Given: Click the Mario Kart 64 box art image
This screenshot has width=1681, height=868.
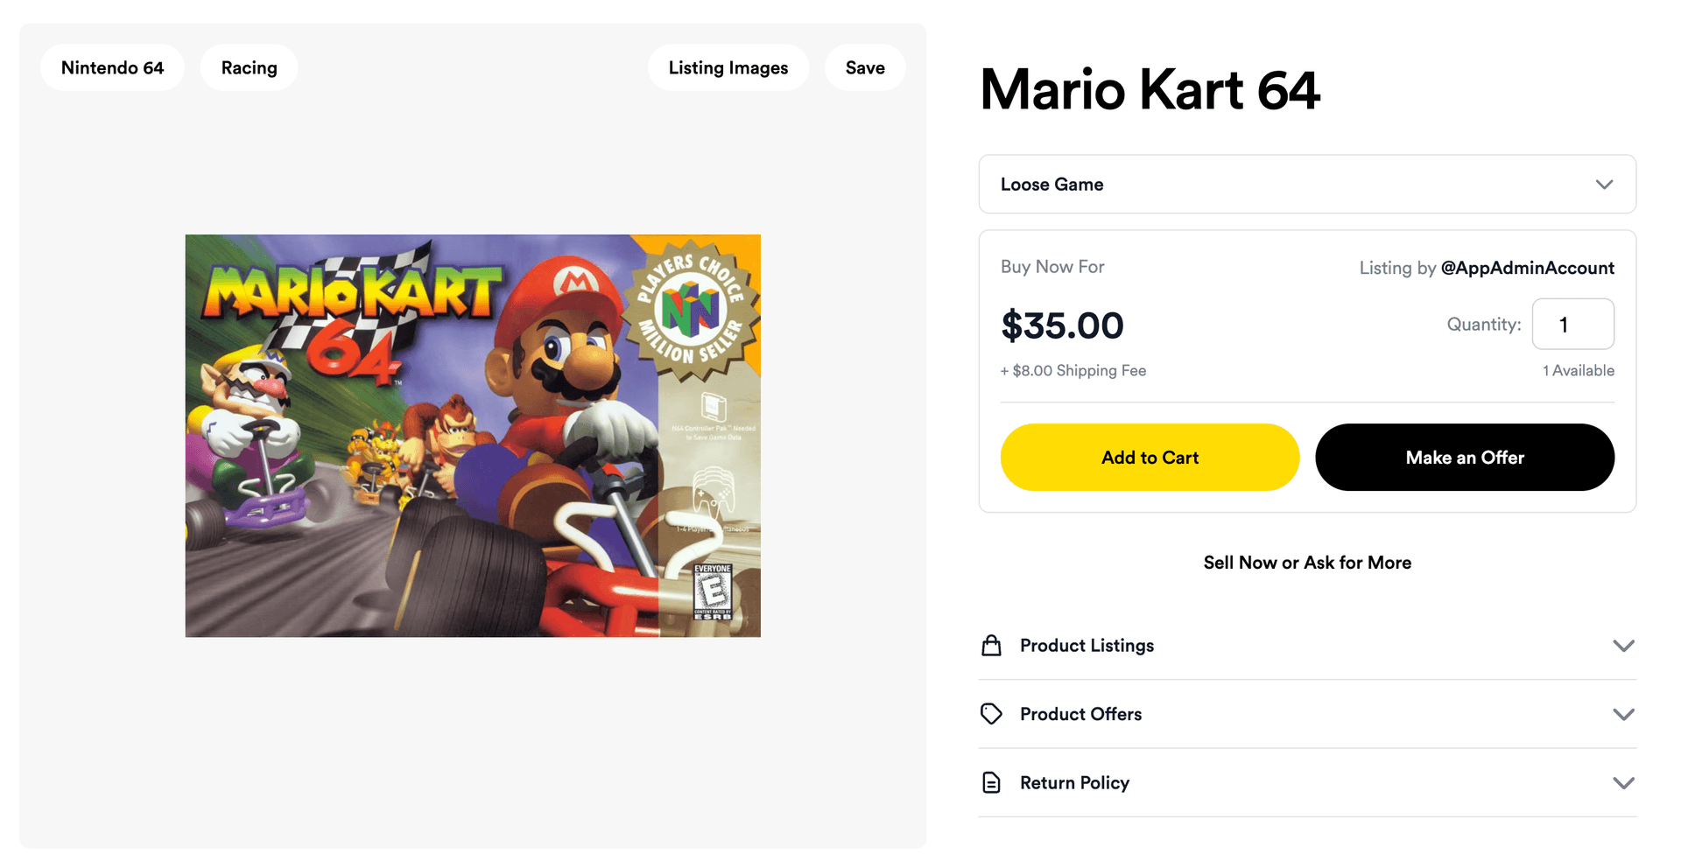Looking at the screenshot, I should [x=473, y=435].
